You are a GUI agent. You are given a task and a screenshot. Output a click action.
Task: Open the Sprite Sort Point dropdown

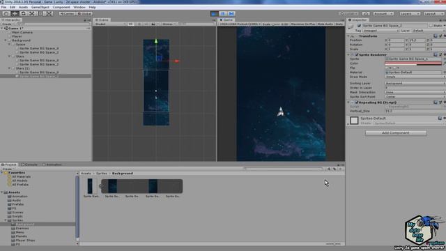pos(415,97)
